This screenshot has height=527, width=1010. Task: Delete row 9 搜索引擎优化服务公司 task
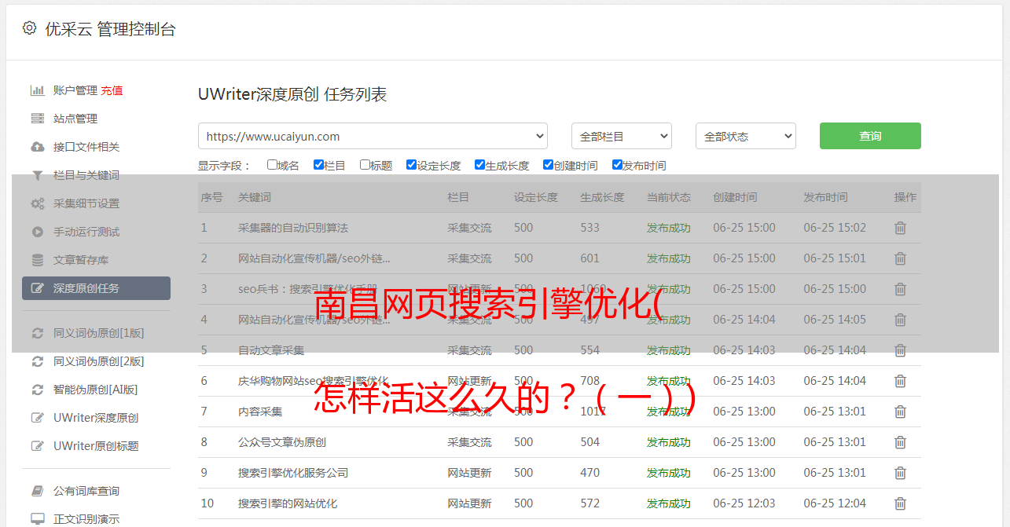tap(900, 473)
